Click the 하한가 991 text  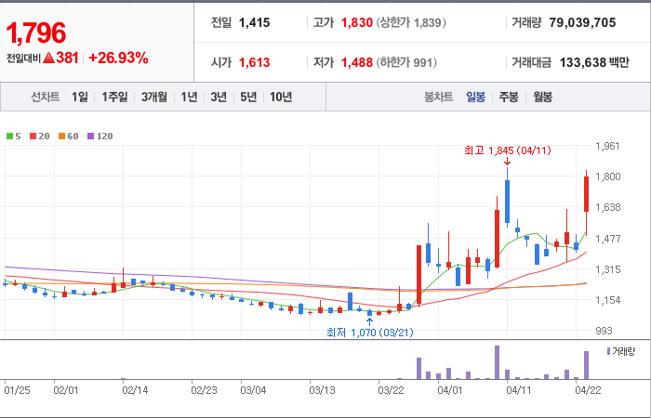click(x=406, y=62)
